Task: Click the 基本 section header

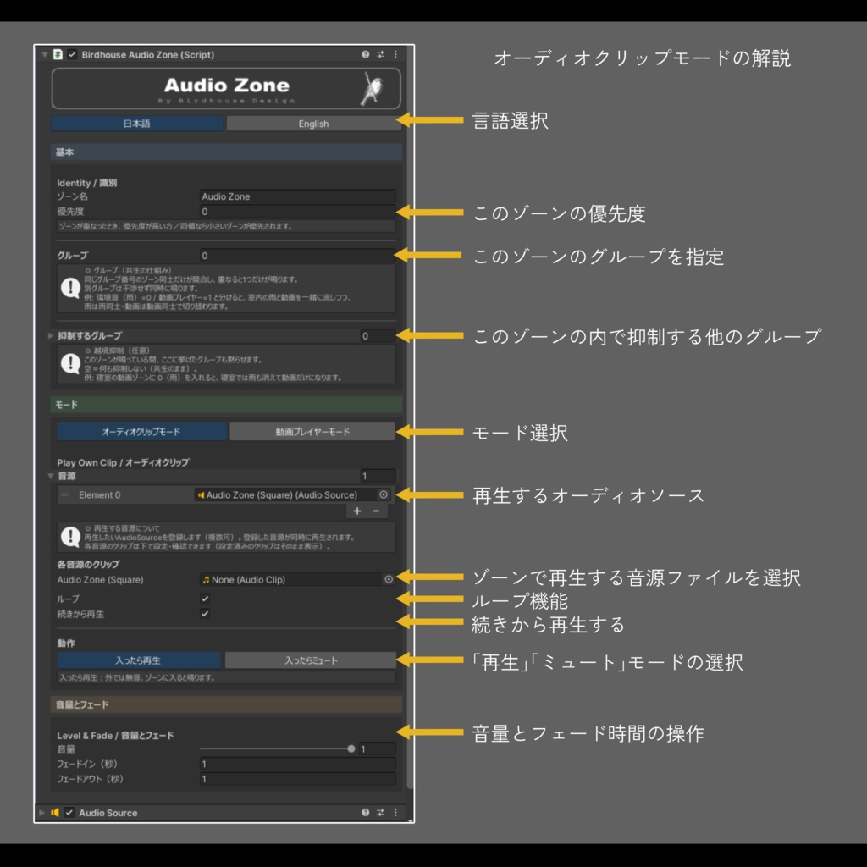Action: point(226,152)
